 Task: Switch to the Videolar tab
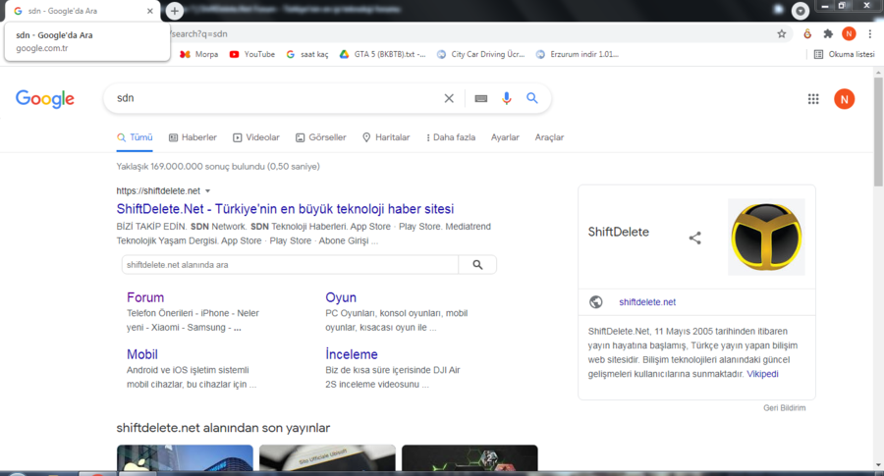(x=256, y=137)
